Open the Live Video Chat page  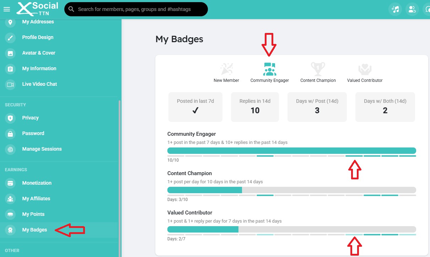(x=39, y=84)
